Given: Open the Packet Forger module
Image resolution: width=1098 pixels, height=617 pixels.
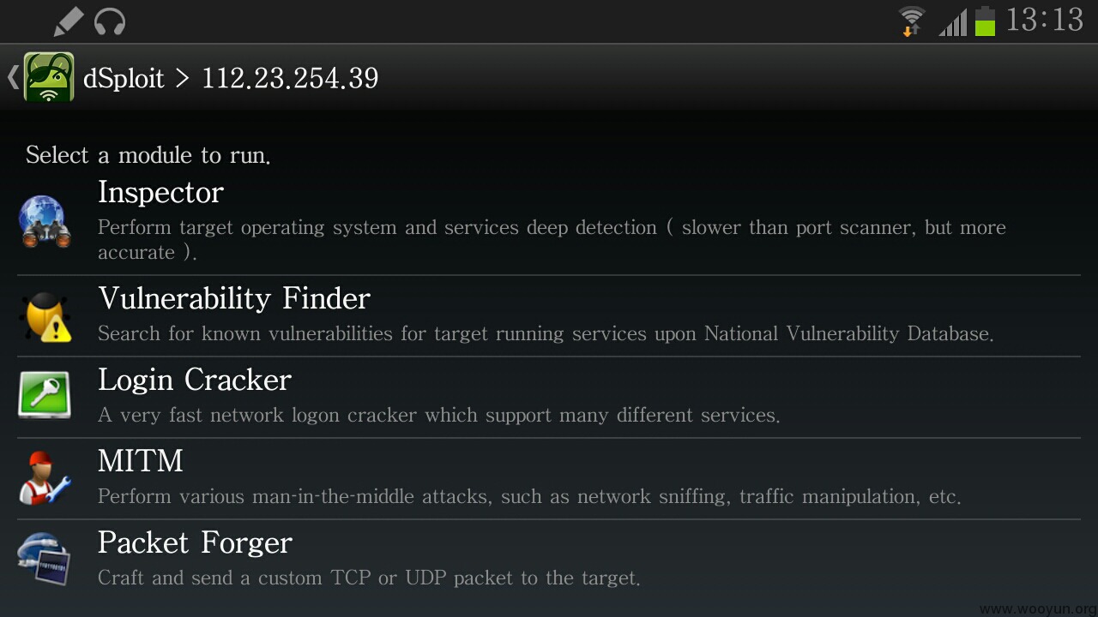Looking at the screenshot, I should coord(549,560).
